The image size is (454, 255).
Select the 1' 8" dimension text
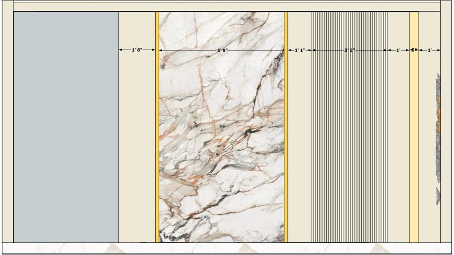[x=137, y=50]
